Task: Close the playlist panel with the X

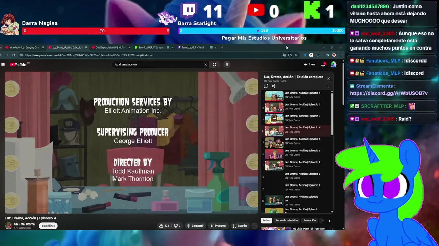Action: tap(329, 78)
